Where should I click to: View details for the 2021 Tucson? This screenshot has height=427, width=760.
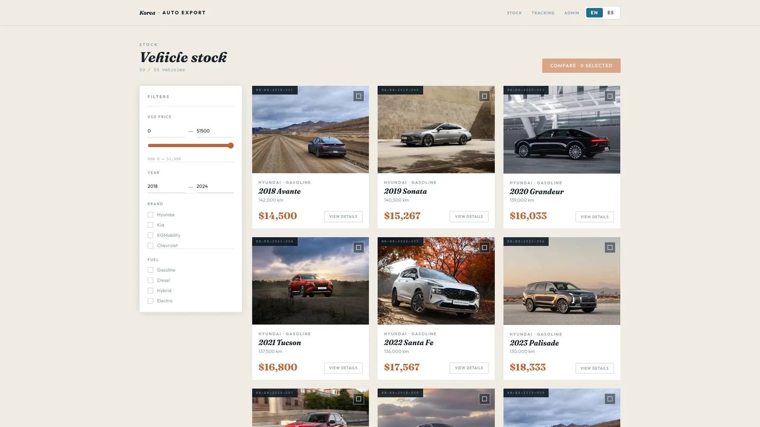343,368
